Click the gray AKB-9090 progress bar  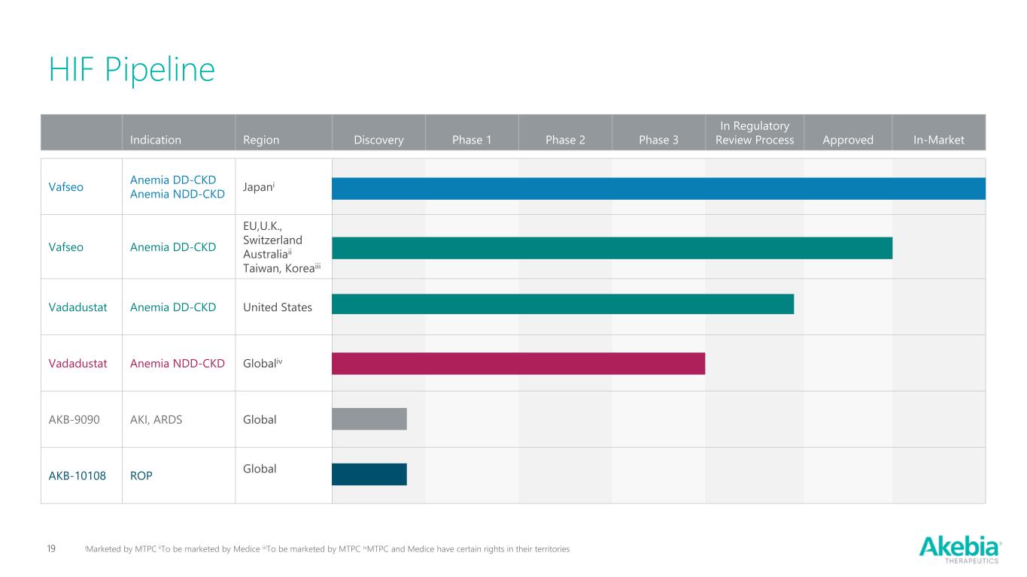pyautogui.click(x=369, y=418)
